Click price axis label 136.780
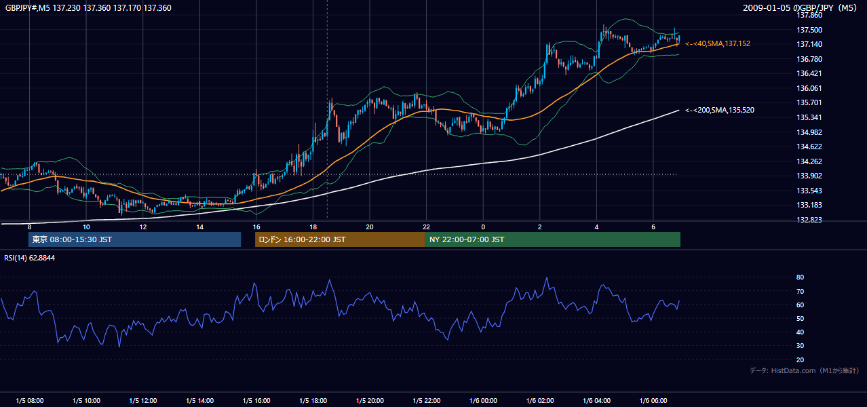This screenshot has height=407, width=867. 809,59
